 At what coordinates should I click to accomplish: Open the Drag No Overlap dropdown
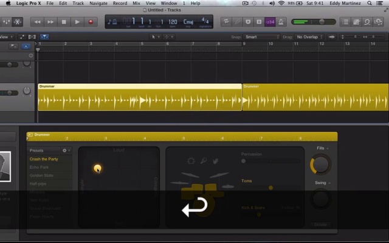pyautogui.click(x=309, y=37)
